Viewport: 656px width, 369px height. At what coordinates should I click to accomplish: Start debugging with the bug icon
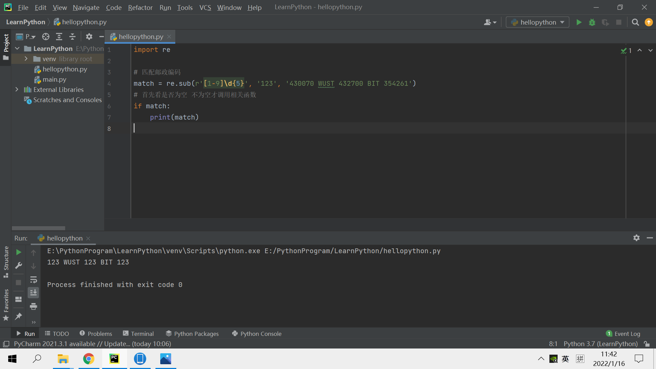point(592,22)
